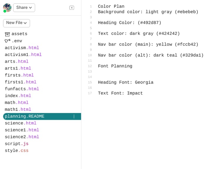Open funfacts.html file
This screenshot has height=169, width=205.
[22, 89]
